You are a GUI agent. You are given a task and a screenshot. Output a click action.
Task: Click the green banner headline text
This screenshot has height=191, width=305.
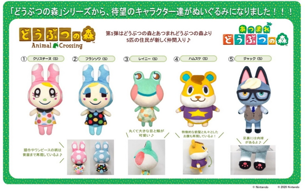(152, 12)
